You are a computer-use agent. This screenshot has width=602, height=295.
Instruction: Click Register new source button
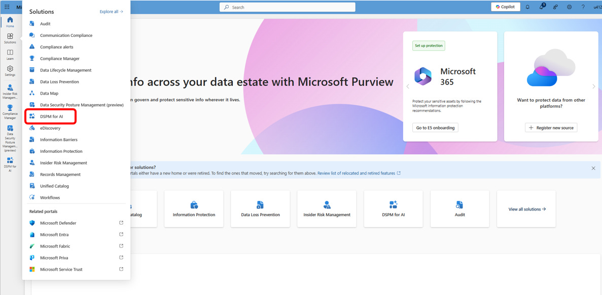[551, 128]
